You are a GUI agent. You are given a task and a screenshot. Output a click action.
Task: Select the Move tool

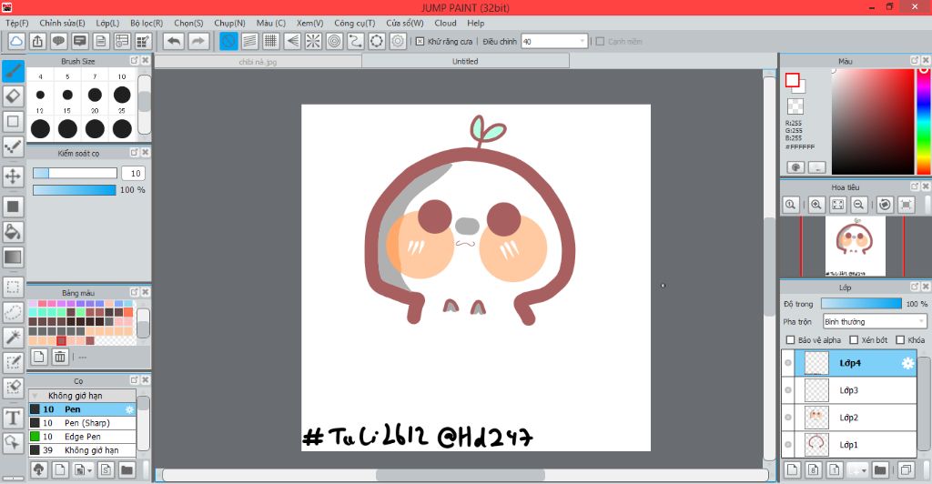13,176
